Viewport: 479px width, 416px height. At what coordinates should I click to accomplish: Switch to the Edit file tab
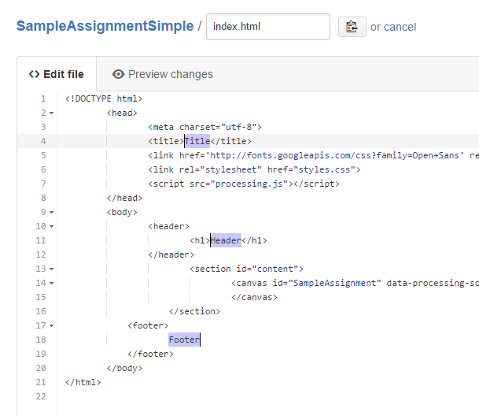tap(56, 74)
